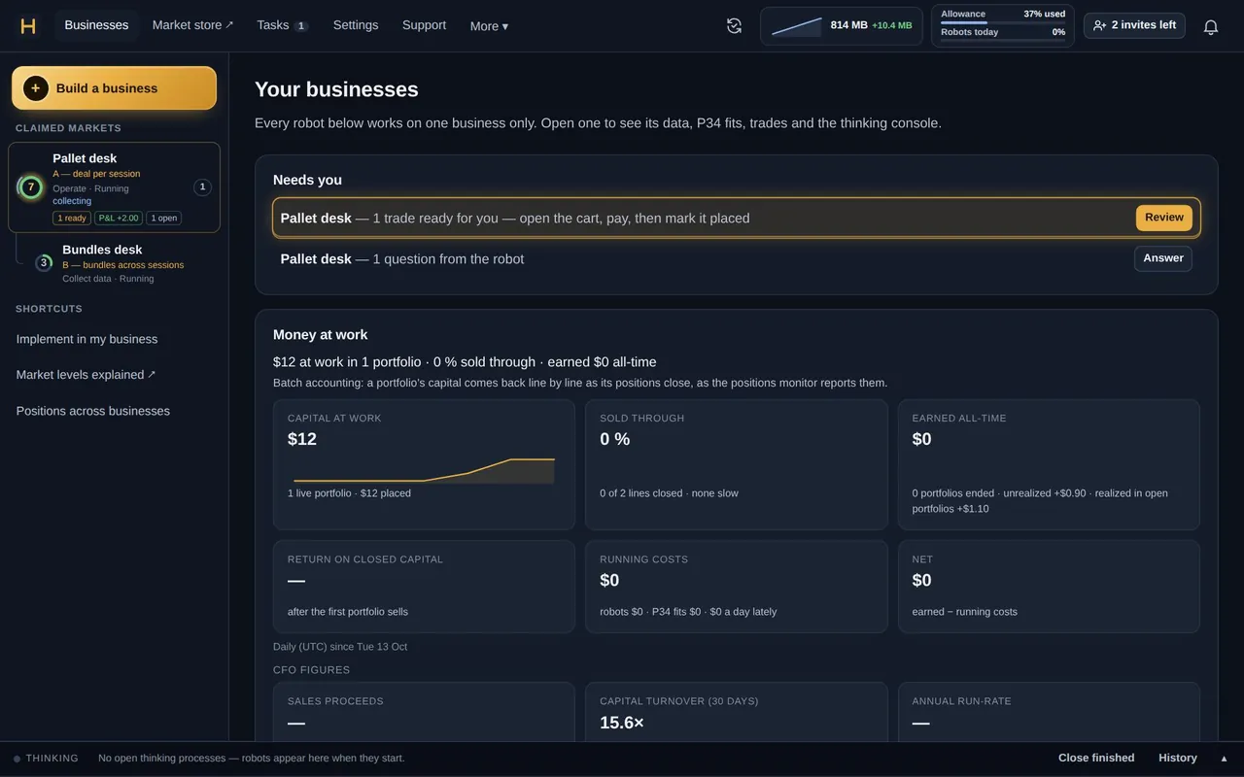Click the H logo icon
This screenshot has width=1244, height=777.
point(28,26)
